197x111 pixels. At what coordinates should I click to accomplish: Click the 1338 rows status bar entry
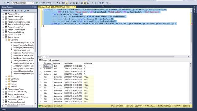pos(186,106)
